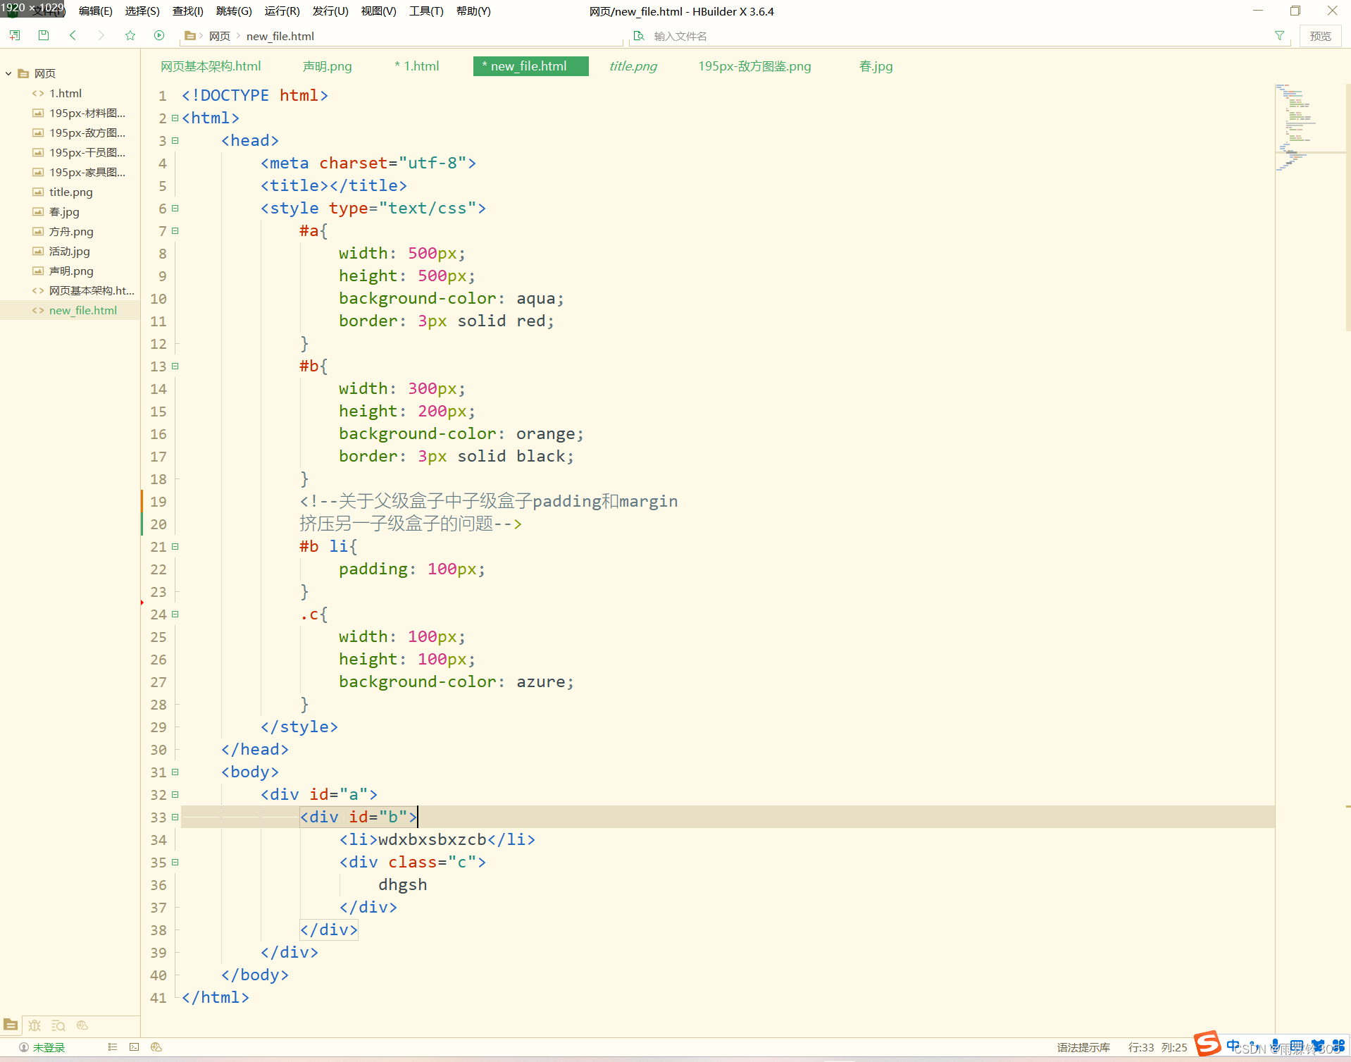The width and height of the screenshot is (1351, 1062).
Task: Switch to the 春.jpg tab
Action: [x=876, y=66]
